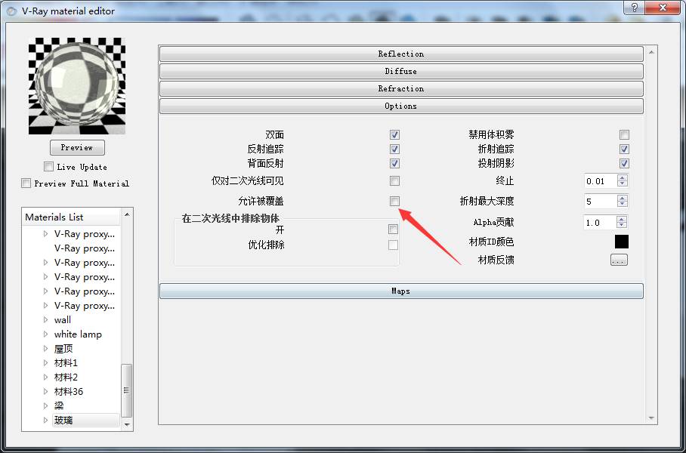
Task: Click the Preview button
Action: [x=77, y=147]
